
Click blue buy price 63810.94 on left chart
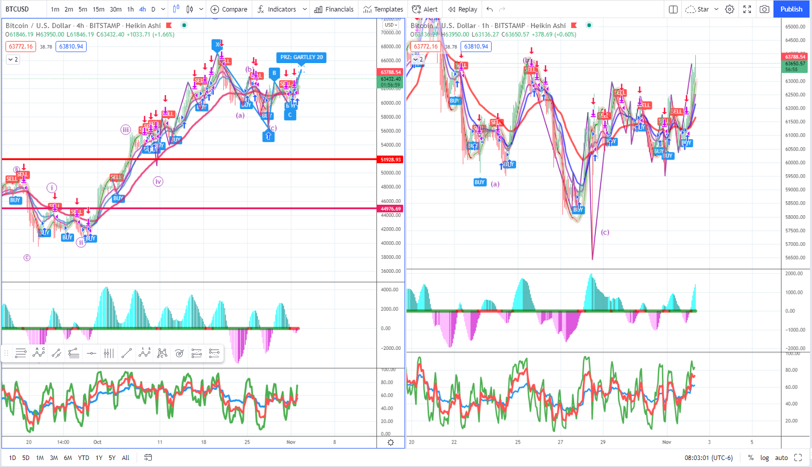(71, 47)
